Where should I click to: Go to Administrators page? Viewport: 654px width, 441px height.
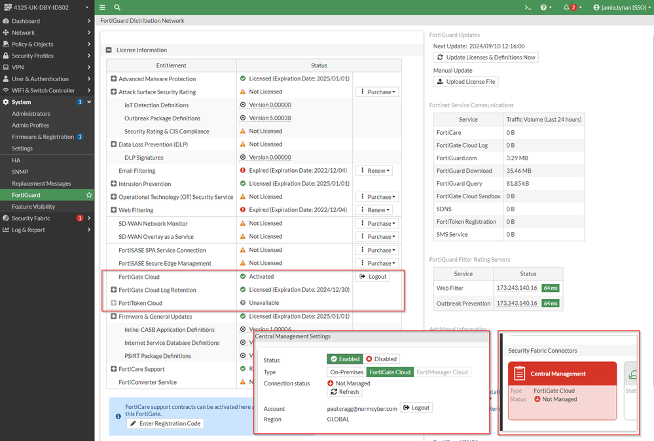point(46,113)
